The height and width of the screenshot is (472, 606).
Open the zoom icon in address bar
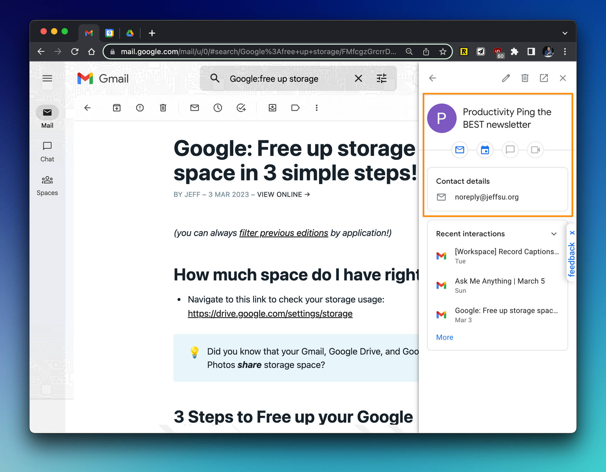coord(409,52)
